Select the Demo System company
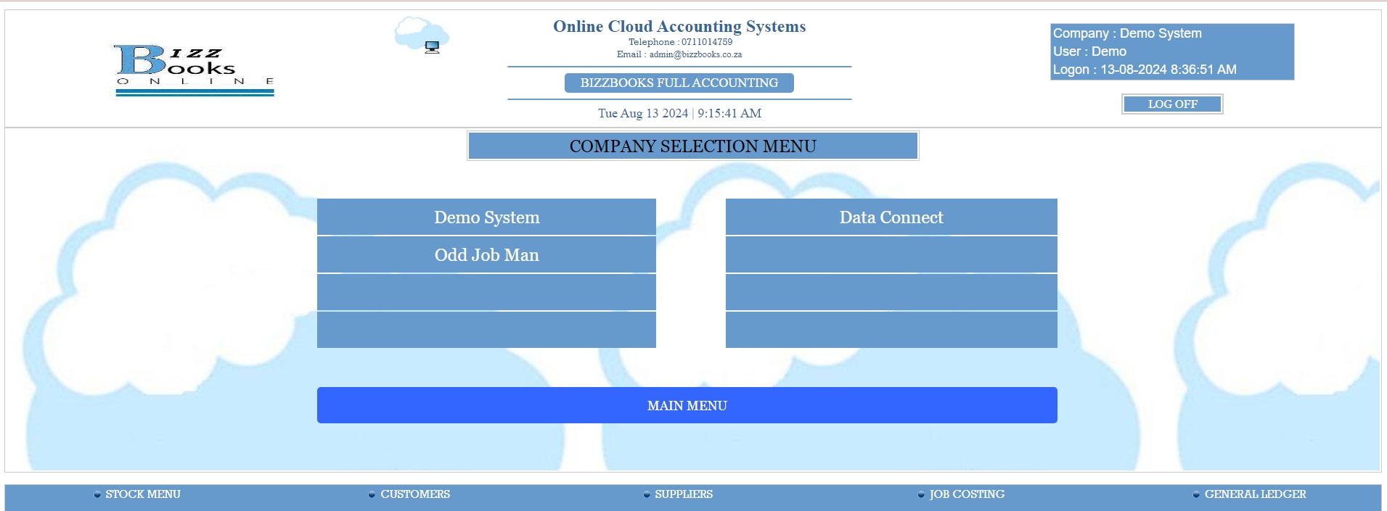The height and width of the screenshot is (511, 1387). (486, 217)
